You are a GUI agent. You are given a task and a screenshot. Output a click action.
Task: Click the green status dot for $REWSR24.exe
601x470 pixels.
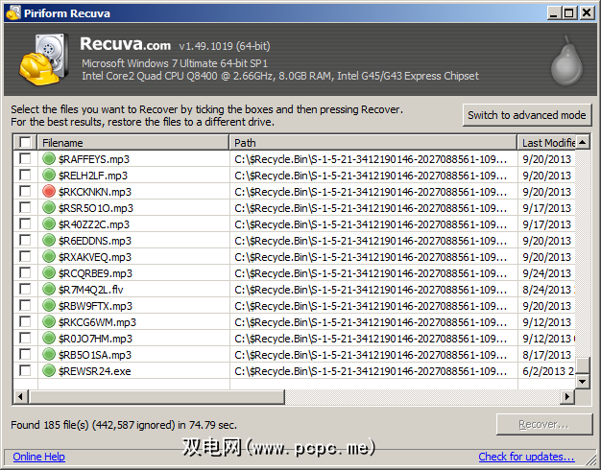tap(49, 370)
